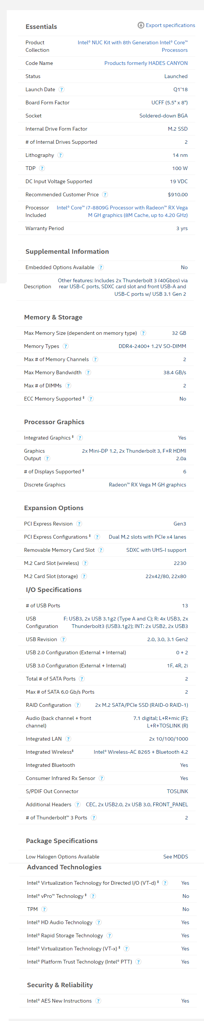Screen dimensions: 204x1021
Task: Open the Integrated LAN help icon
Action: coord(68,739)
